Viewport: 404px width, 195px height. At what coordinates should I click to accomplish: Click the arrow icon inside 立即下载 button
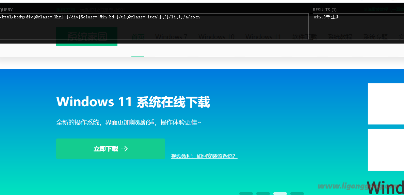[125, 149]
